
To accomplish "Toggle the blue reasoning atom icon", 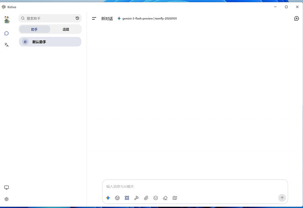I will click(127, 198).
